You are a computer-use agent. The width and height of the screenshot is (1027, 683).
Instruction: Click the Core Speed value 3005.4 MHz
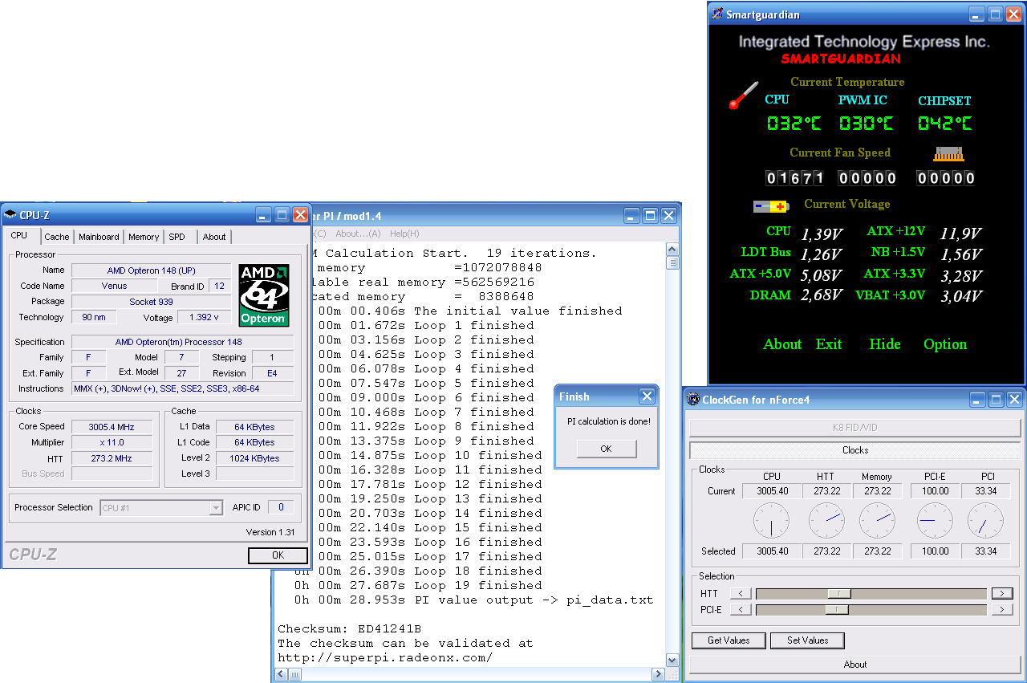[112, 427]
